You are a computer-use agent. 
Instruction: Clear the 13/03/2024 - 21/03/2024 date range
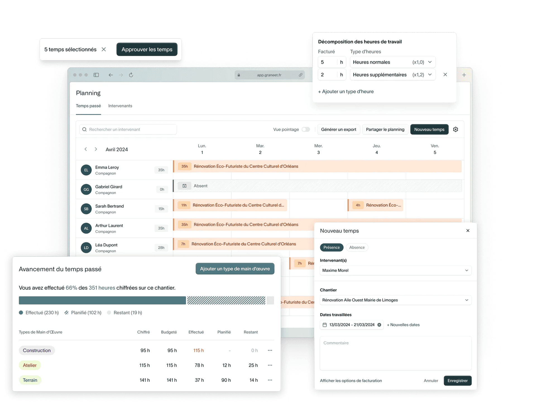click(379, 325)
